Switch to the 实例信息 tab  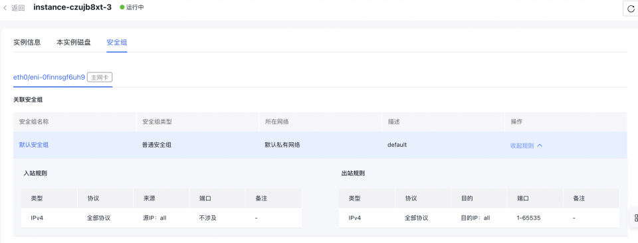[27, 42]
